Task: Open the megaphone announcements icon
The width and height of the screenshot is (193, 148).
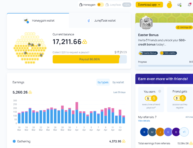Action: [179, 5]
